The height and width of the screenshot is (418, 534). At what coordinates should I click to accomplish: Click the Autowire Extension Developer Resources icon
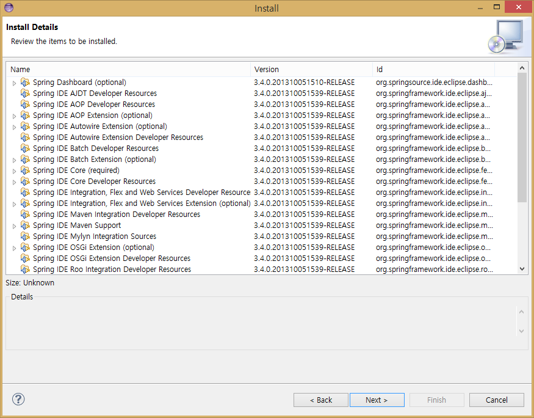(25, 137)
